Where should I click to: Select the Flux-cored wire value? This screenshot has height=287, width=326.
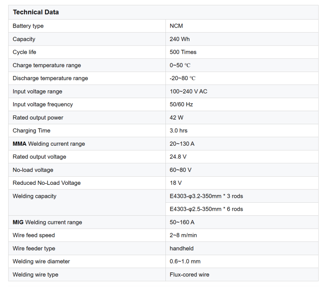click(x=189, y=275)
